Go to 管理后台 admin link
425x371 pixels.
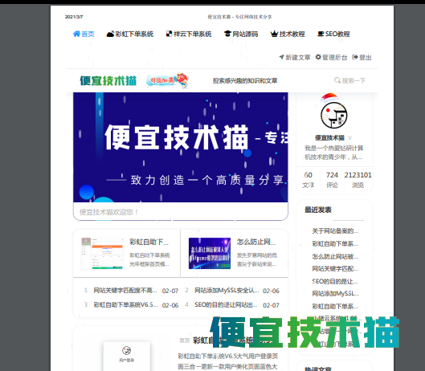pyautogui.click(x=331, y=57)
